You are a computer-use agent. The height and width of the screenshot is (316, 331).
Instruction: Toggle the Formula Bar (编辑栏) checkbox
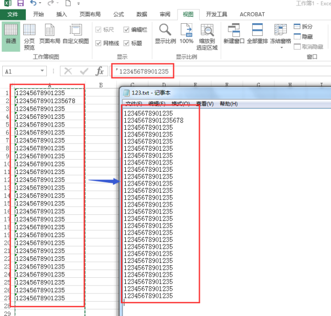coord(126,30)
